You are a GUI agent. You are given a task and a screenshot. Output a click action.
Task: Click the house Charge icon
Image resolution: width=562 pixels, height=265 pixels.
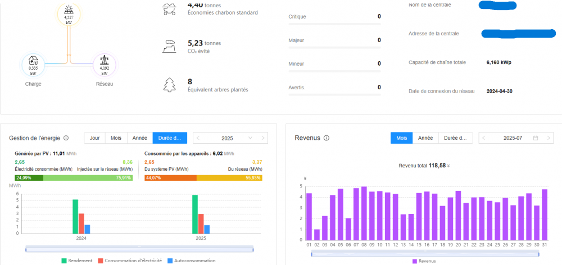[33, 61]
